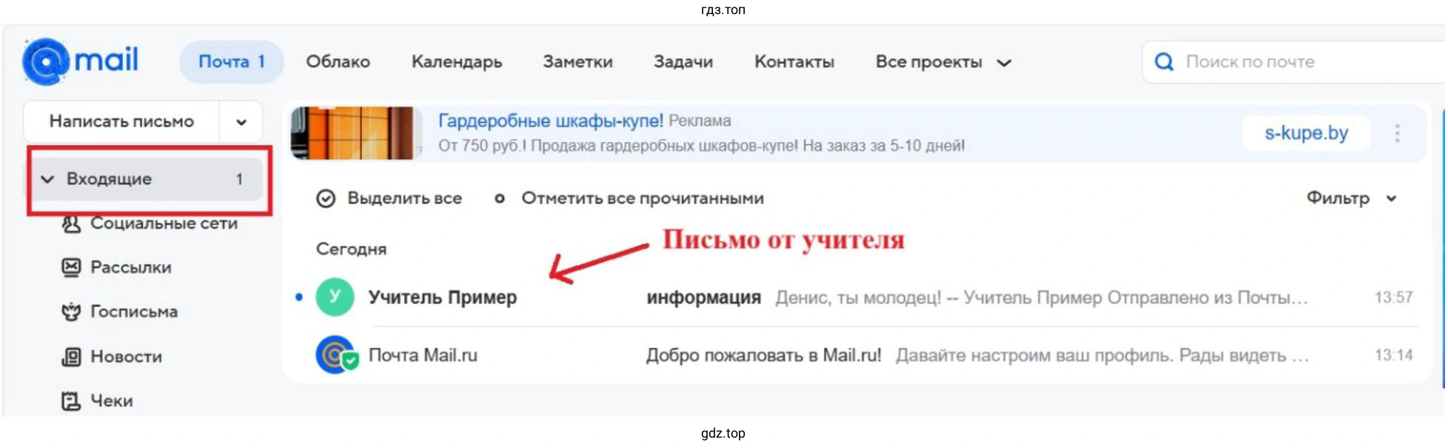Click the mail wordmark text in logo
This screenshot has width=1448, height=448.
click(x=107, y=59)
